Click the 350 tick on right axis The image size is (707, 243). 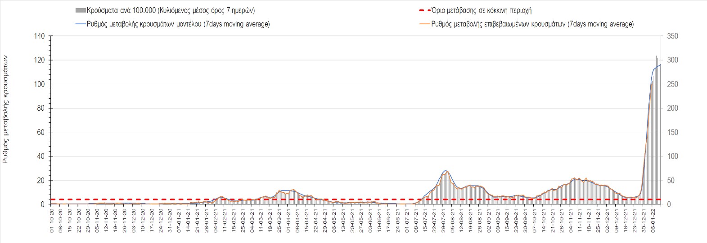pos(672,36)
